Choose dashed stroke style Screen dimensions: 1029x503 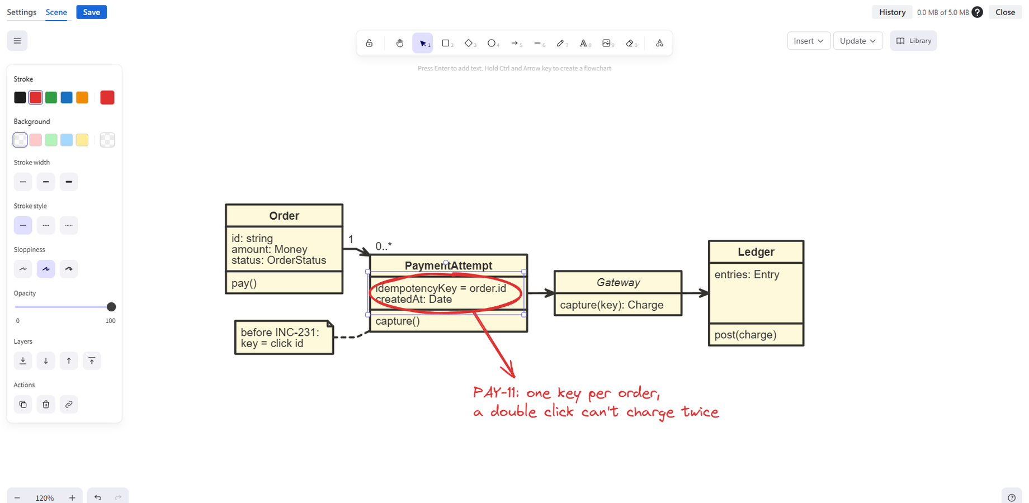click(46, 225)
